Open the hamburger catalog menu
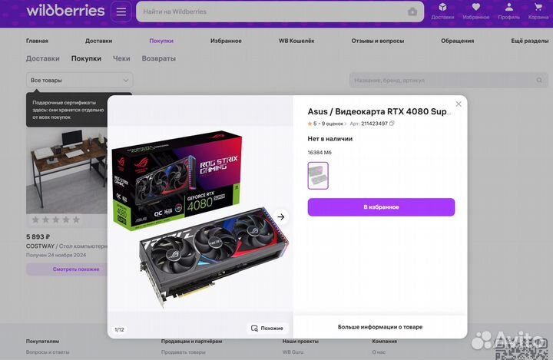Screen dimensions: 553x360 pyautogui.click(x=121, y=12)
